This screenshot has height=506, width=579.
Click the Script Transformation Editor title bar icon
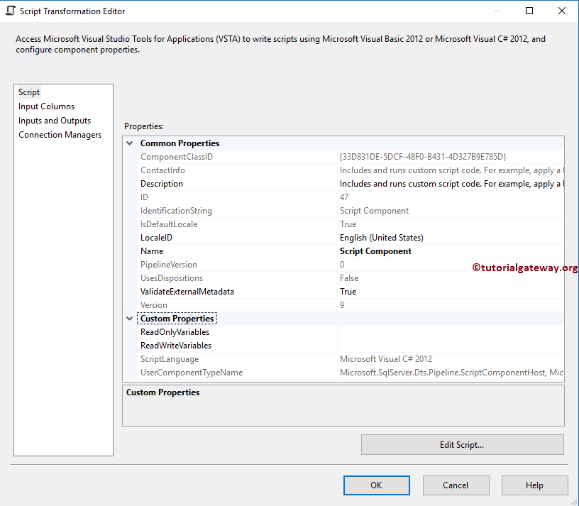9,11
